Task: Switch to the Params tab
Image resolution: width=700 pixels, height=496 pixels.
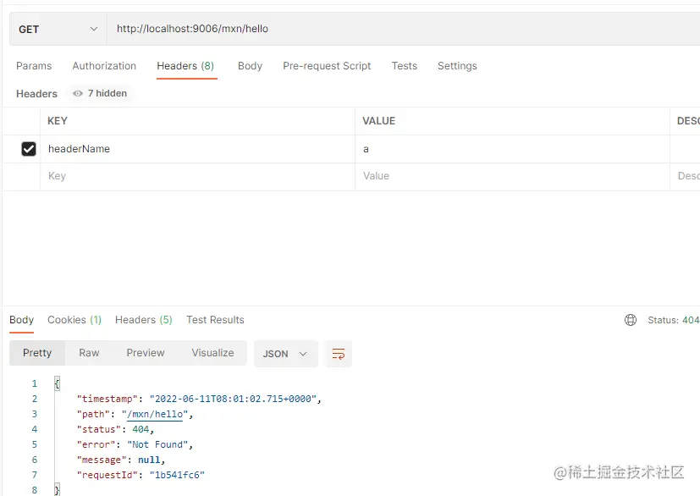Action: pyautogui.click(x=34, y=66)
